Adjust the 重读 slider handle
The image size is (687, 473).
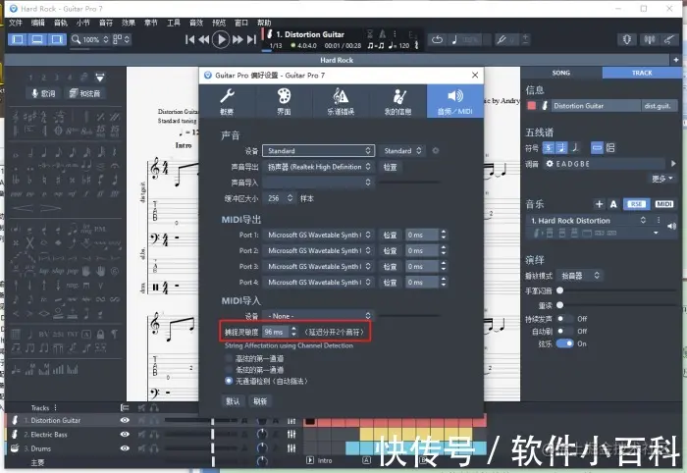[x=560, y=305]
